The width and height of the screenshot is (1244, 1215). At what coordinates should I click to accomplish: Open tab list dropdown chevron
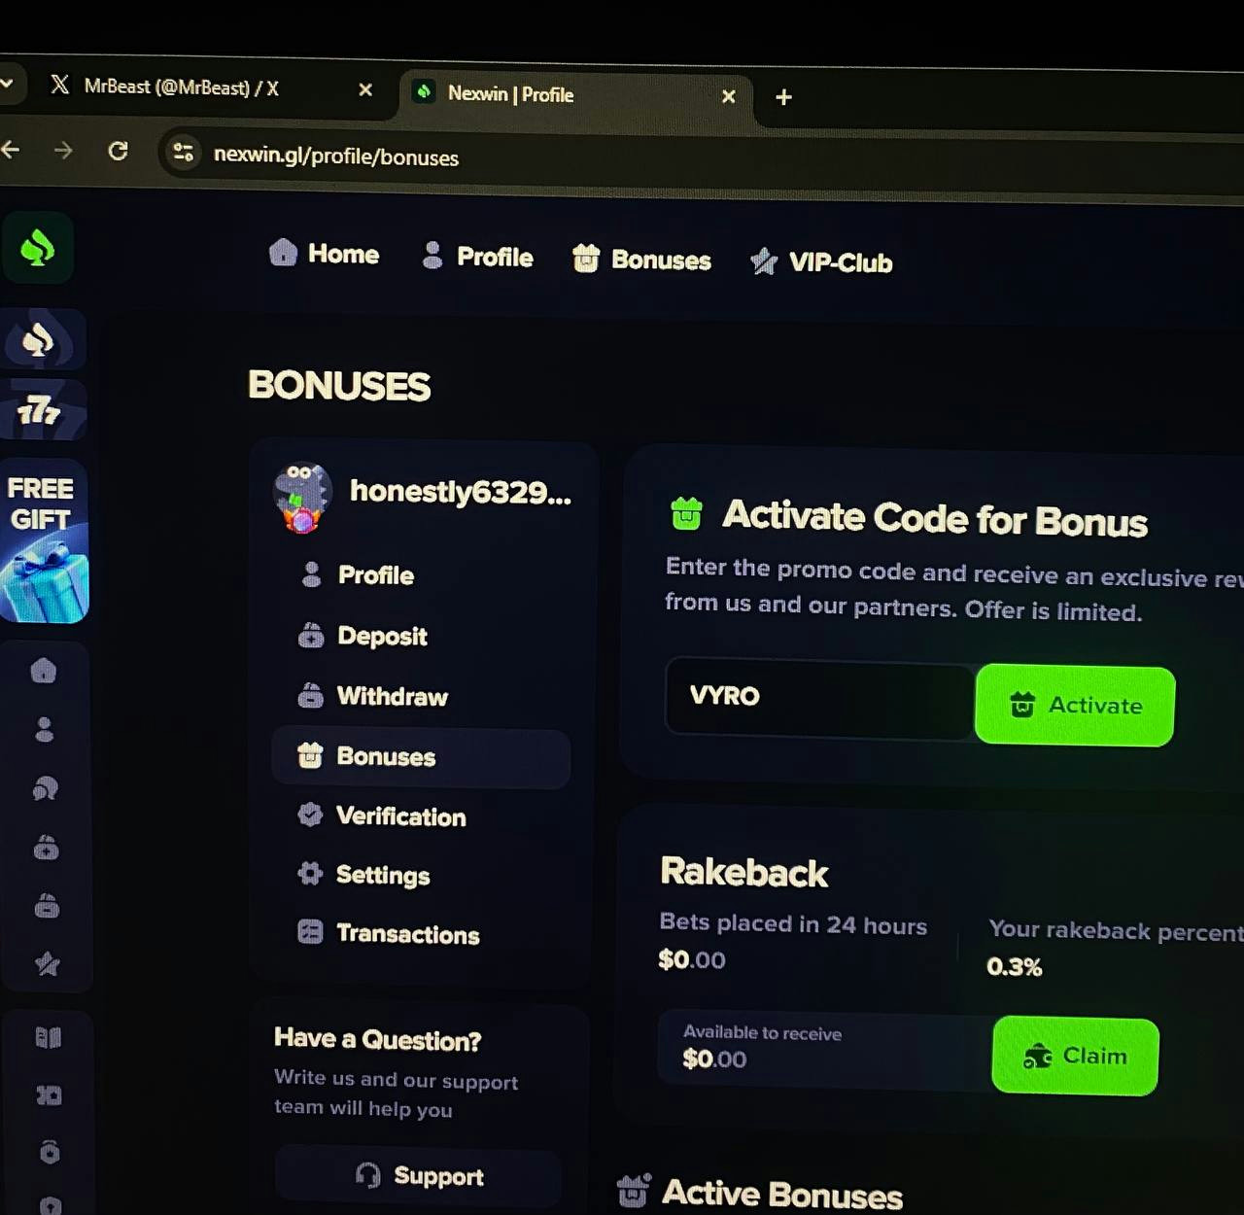pos(7,84)
